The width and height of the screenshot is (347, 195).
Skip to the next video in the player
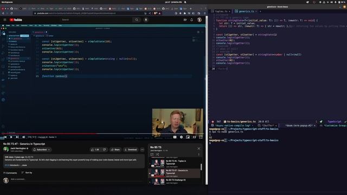pos(17,137)
